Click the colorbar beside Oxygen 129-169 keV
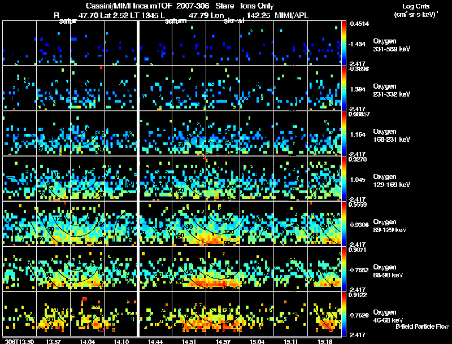 tap(344, 178)
